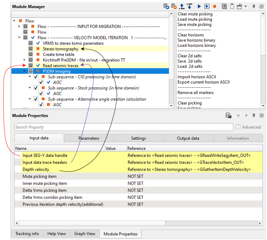Run the flow with the play icon

(199, 6)
